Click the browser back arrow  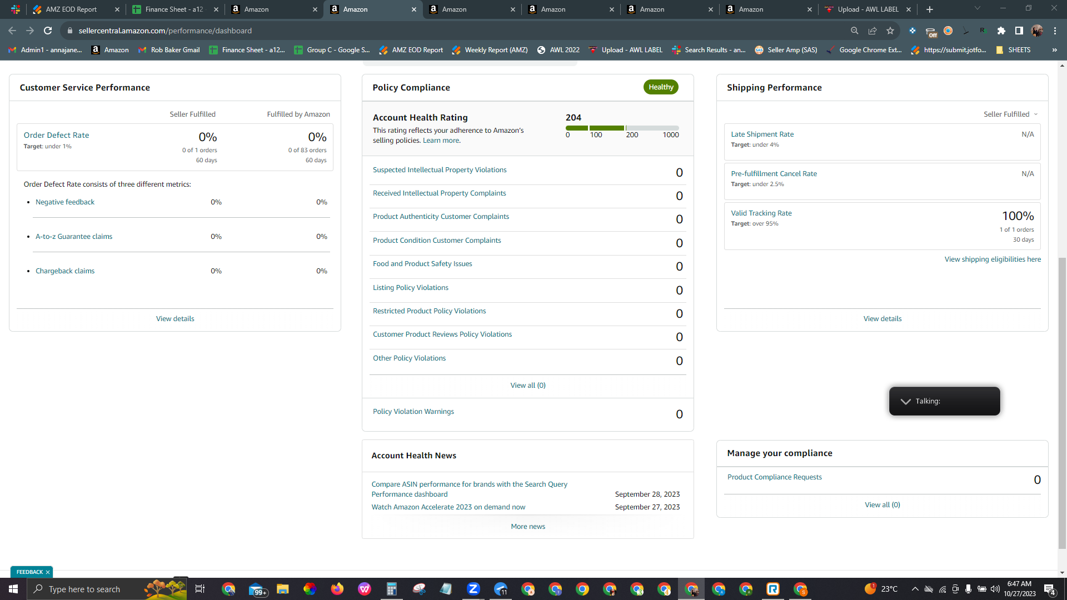tap(12, 31)
